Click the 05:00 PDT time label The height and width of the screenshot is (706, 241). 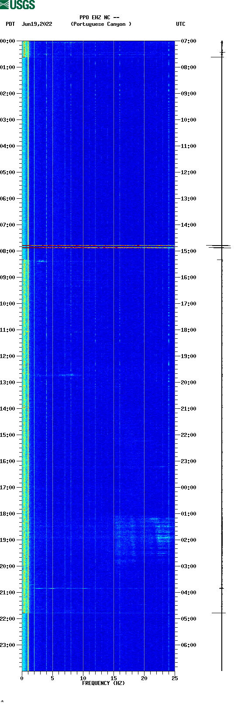[7, 172]
